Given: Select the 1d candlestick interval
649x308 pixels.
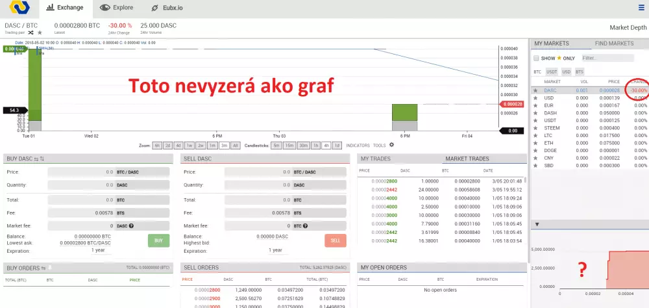Looking at the screenshot, I should click(x=337, y=146).
